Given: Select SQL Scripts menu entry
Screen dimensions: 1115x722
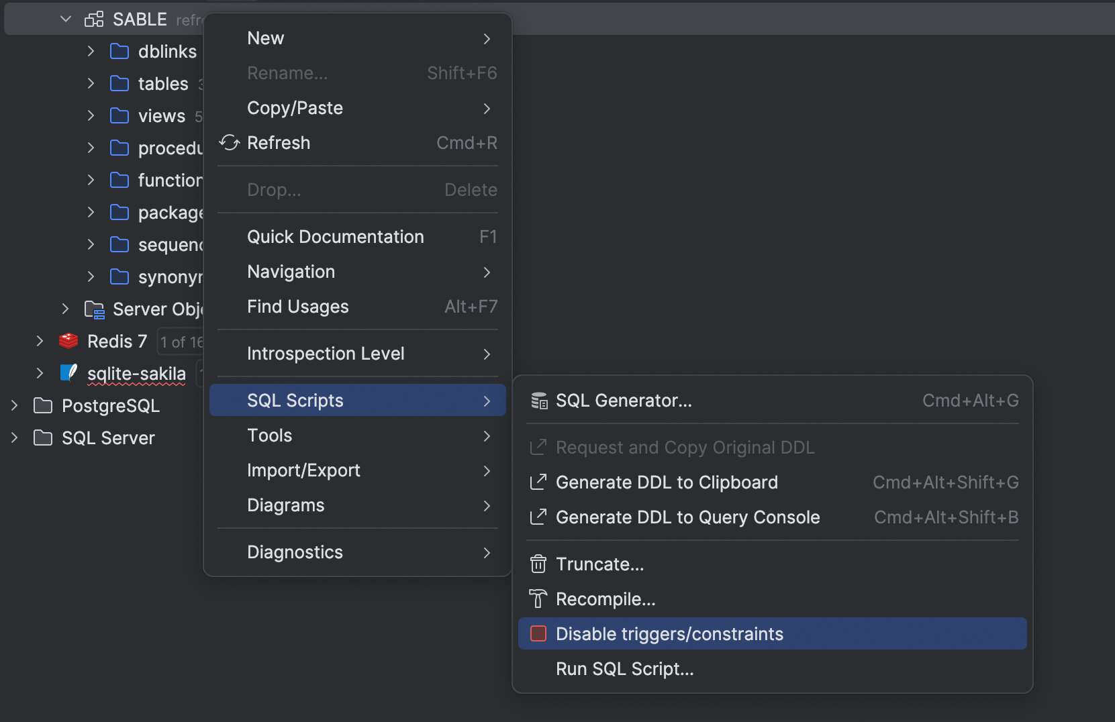Looking at the screenshot, I should tap(295, 400).
